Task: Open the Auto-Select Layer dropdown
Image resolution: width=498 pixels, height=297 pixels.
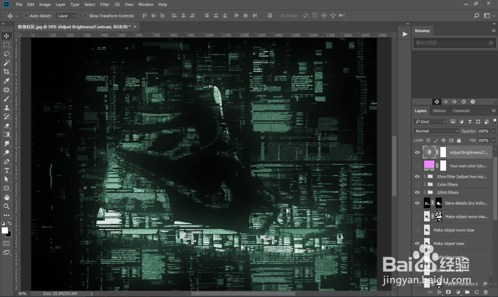Action: [66, 15]
